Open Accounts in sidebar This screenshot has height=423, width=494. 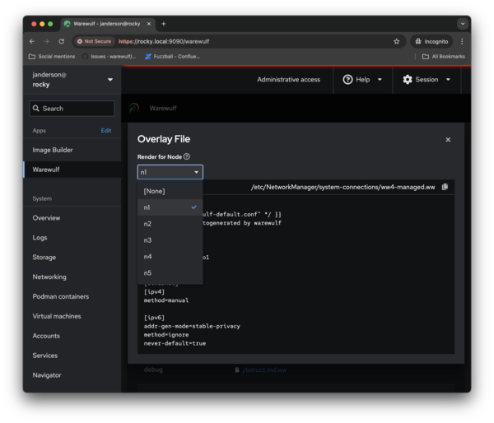tap(72, 336)
